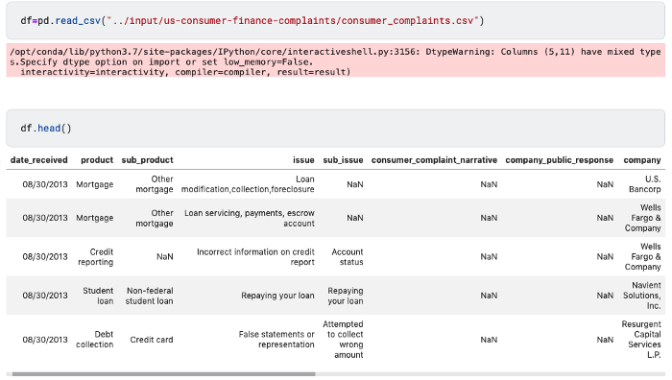
Task: Click the Student loan product cell
Action: pos(98,296)
